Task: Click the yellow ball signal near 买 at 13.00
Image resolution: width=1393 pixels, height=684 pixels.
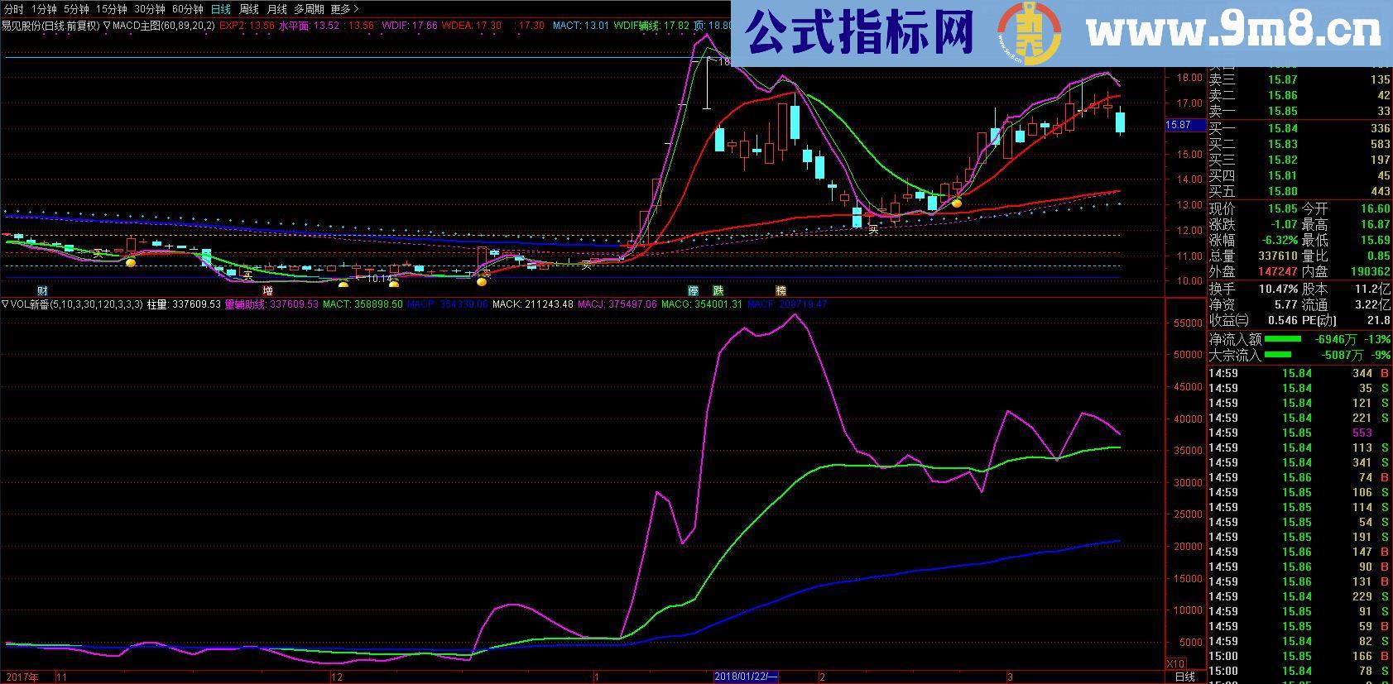Action: 957,203
